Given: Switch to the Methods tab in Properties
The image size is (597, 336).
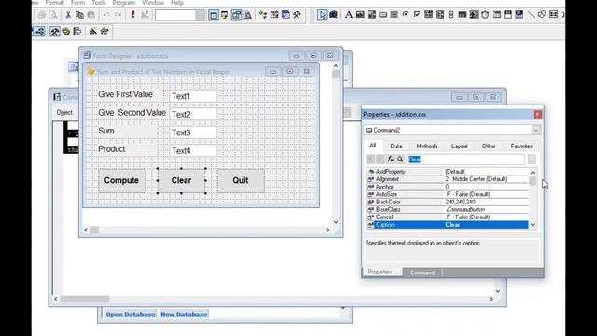Looking at the screenshot, I should (x=426, y=146).
